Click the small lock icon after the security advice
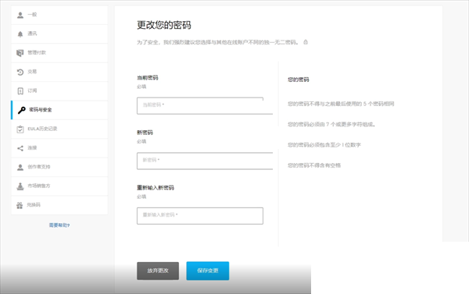 pyautogui.click(x=306, y=42)
